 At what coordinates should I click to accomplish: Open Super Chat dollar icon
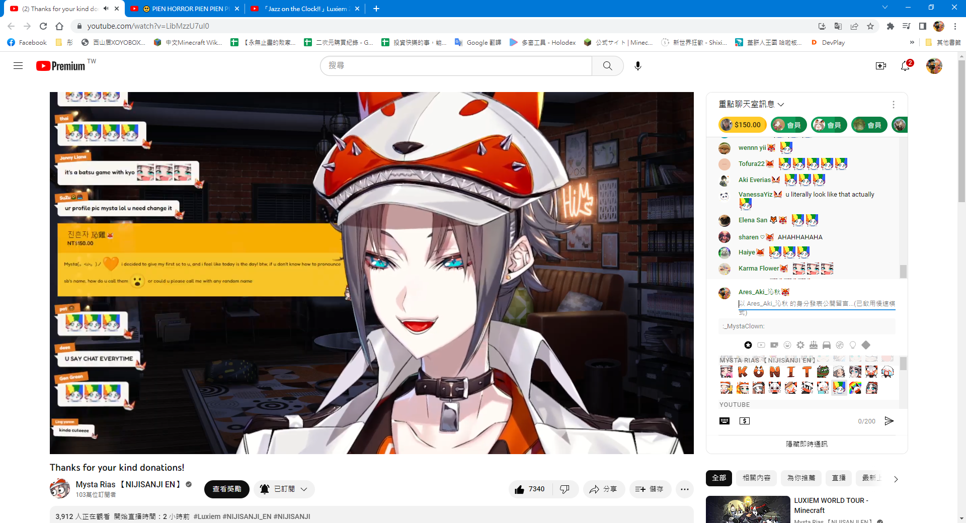coord(745,421)
